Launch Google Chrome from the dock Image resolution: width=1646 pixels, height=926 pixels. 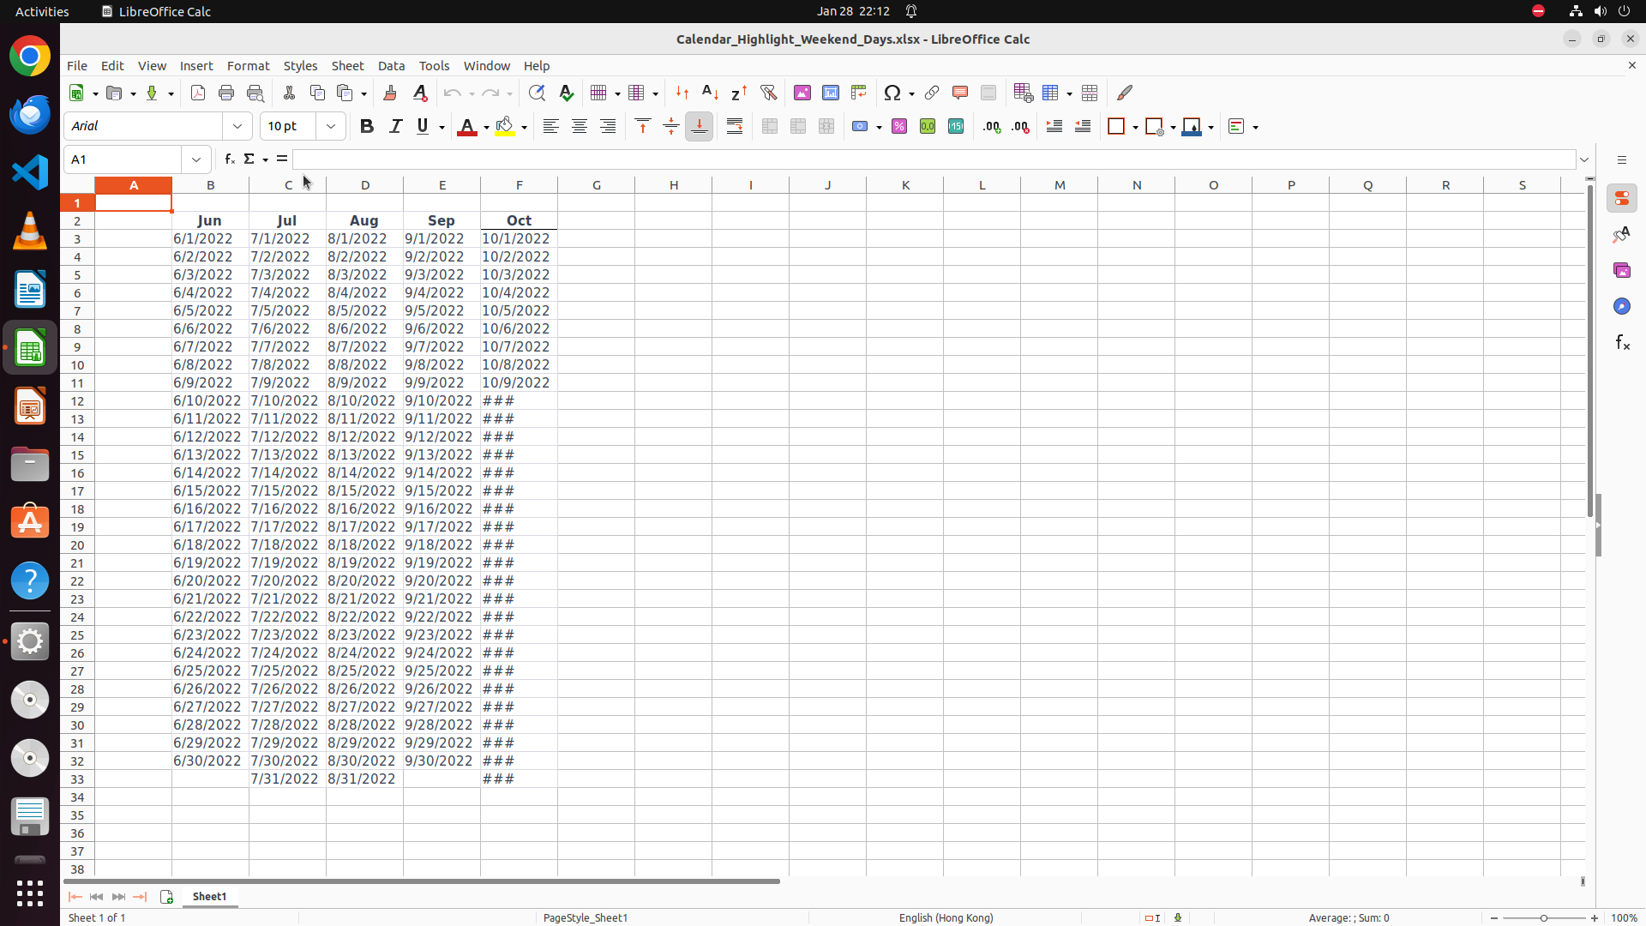click(x=30, y=57)
